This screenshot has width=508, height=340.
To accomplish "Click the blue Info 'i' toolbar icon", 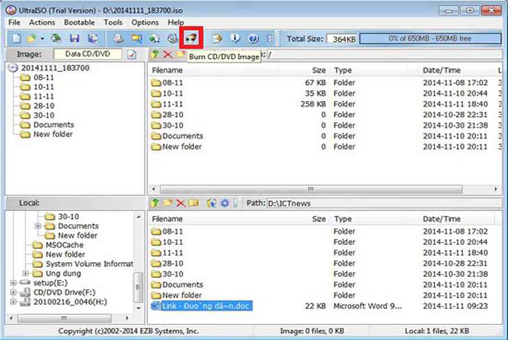I will [x=235, y=38].
